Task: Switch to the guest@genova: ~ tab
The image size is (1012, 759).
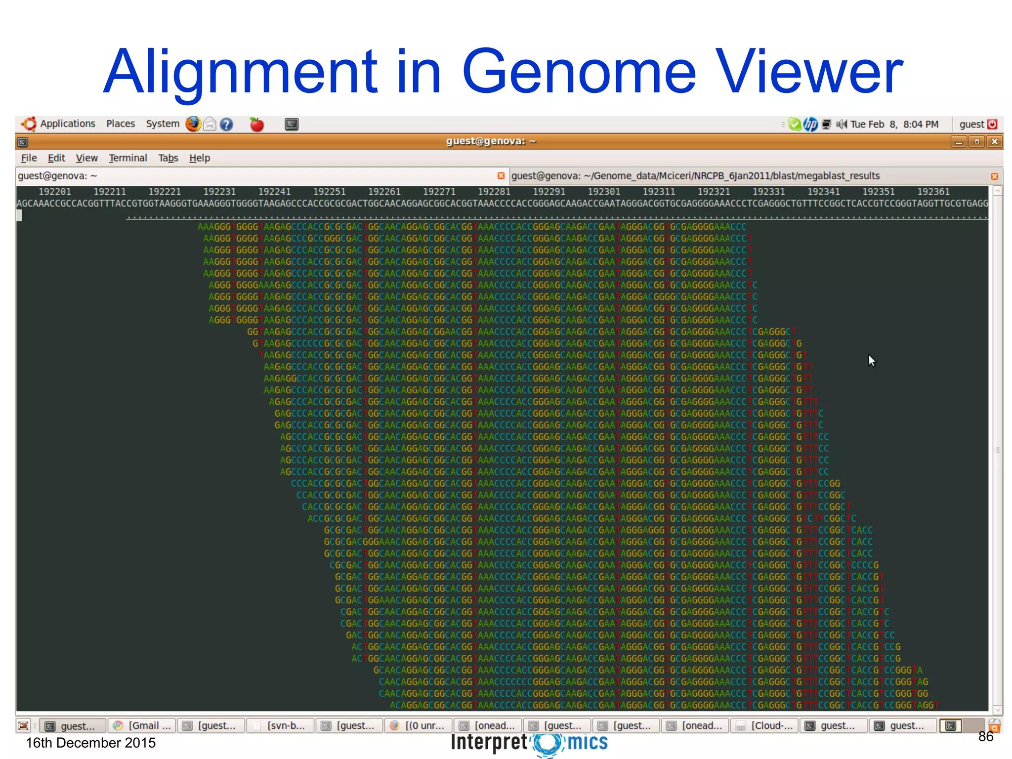Action: click(x=262, y=176)
